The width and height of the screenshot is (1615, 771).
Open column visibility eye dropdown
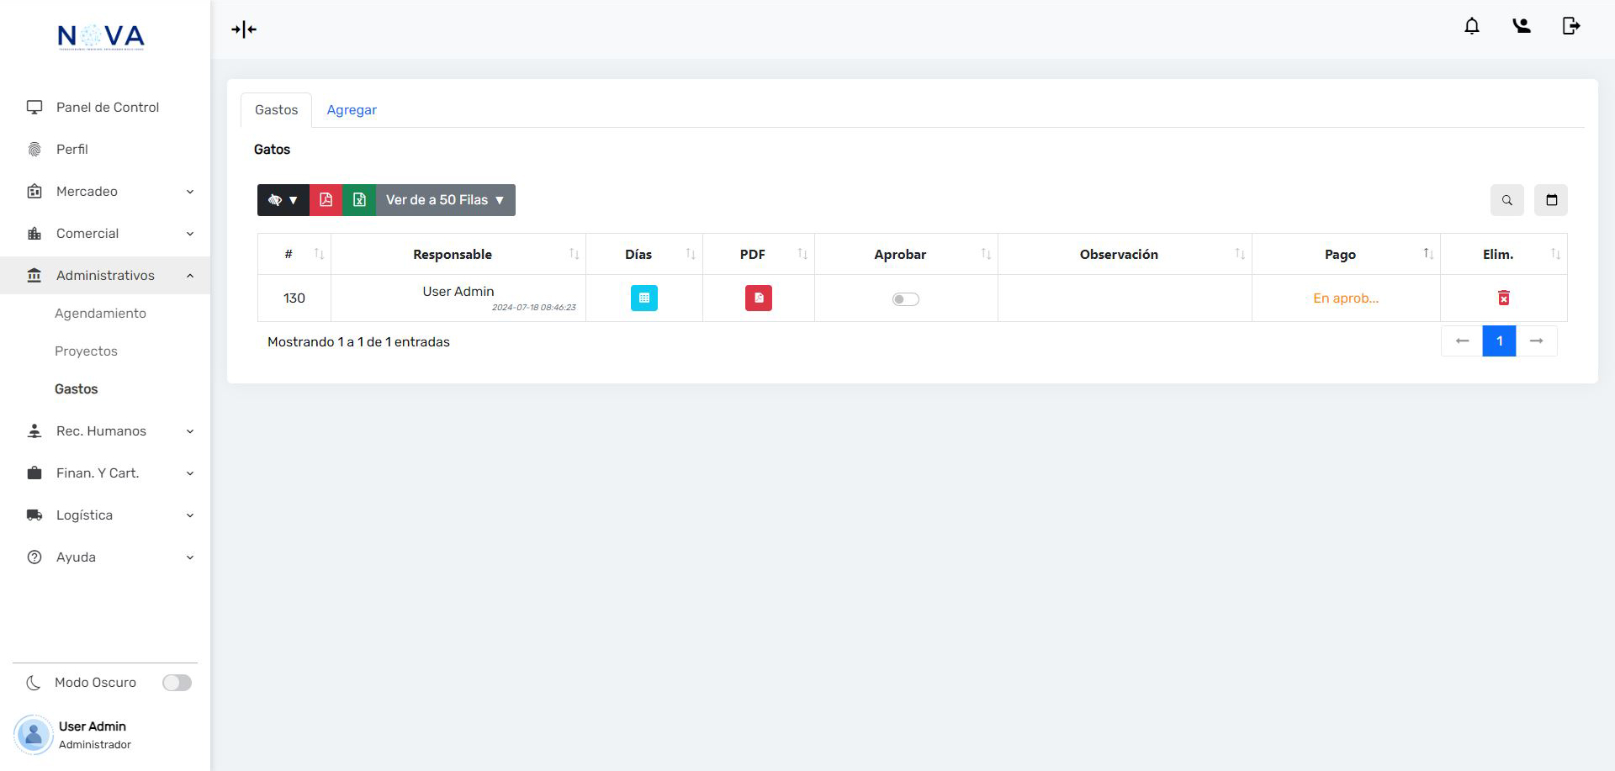[283, 200]
